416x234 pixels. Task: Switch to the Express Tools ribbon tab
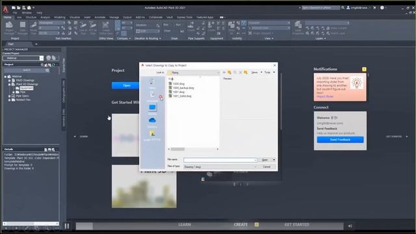tap(185, 18)
